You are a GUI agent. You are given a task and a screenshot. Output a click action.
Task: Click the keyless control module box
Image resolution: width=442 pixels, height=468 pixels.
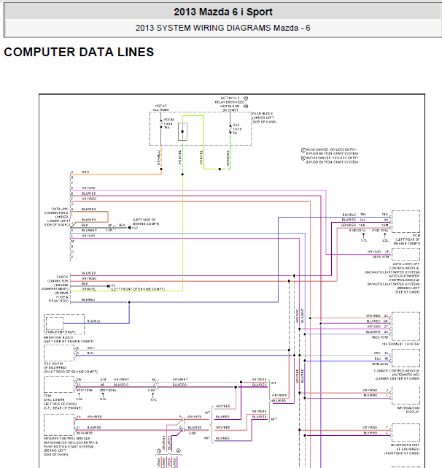pyautogui.click(x=59, y=425)
